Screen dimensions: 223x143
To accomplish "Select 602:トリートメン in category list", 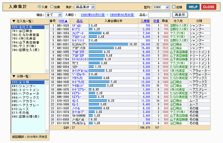I will click(28, 90).
